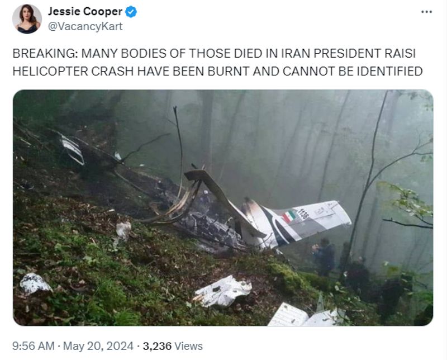The height and width of the screenshot is (360, 447).
Task: Click the Jessie Cooper display name
Action: click(85, 12)
